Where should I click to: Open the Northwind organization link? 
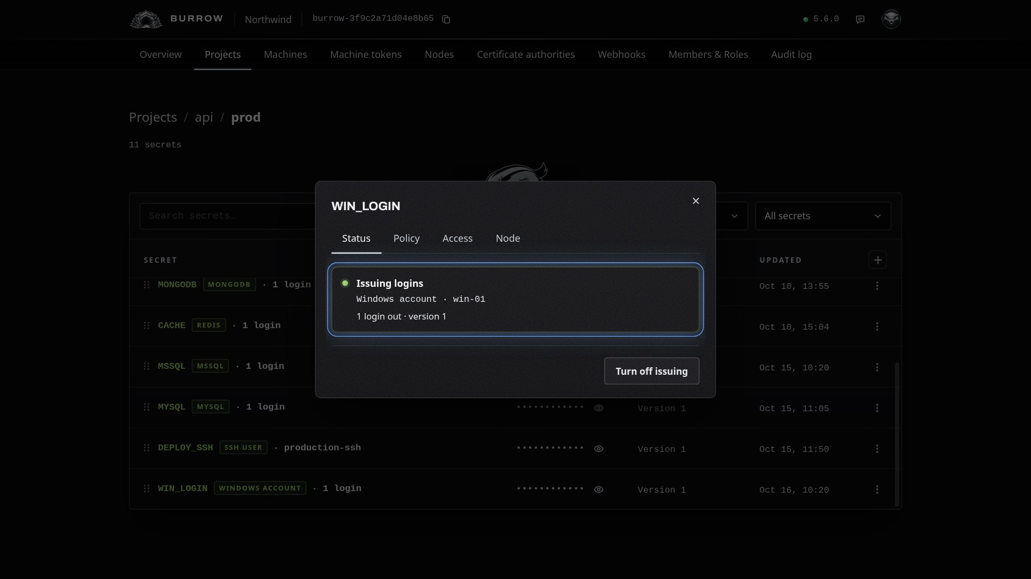(268, 20)
